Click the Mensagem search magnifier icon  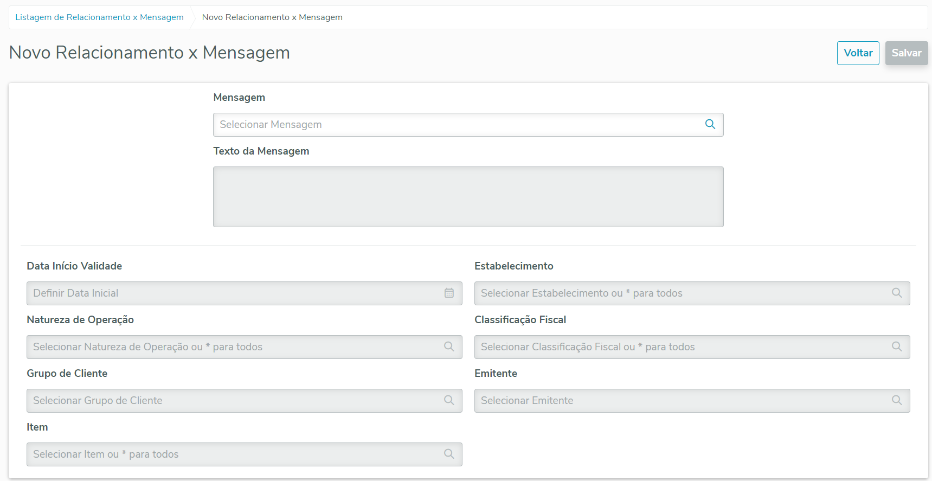coord(710,124)
